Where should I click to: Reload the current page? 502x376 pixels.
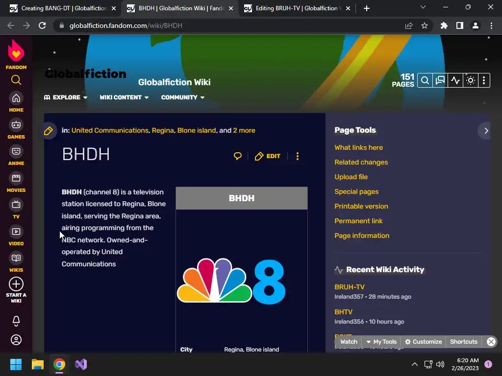point(42,25)
